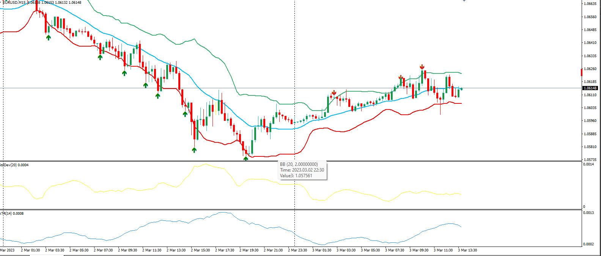Click the 1.06260 price axis label
601x256 pixels.
coord(590,69)
